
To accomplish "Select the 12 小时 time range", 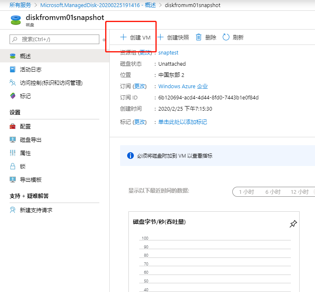I will click(300, 192).
